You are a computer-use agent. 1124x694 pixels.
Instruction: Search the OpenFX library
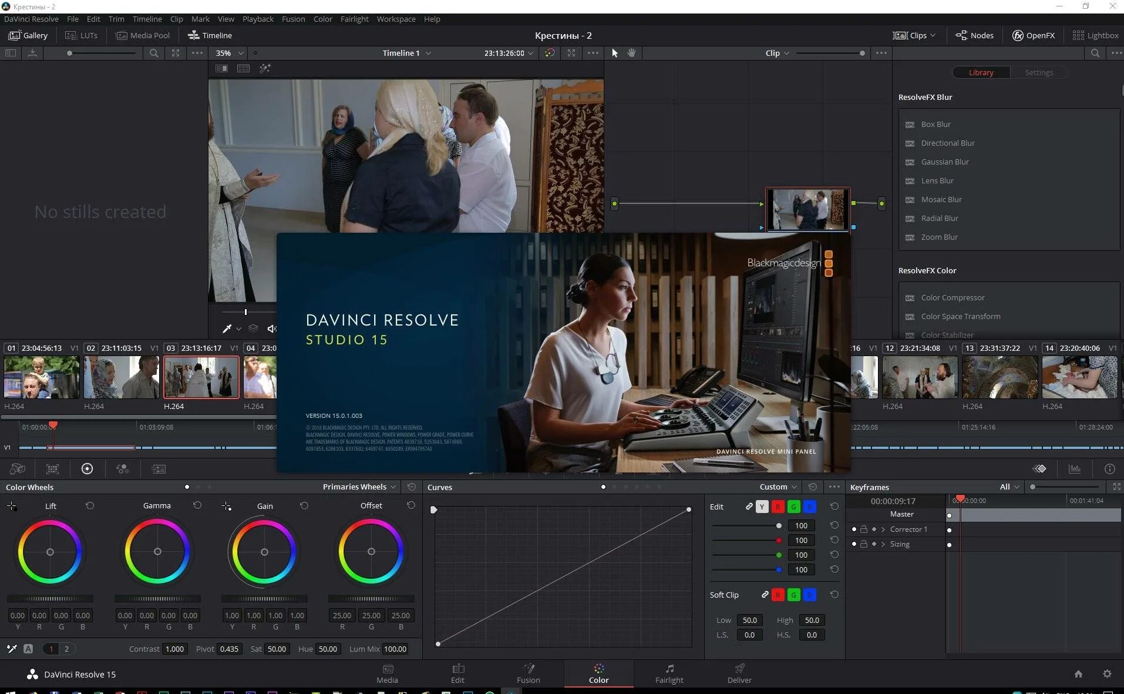[x=1095, y=53]
